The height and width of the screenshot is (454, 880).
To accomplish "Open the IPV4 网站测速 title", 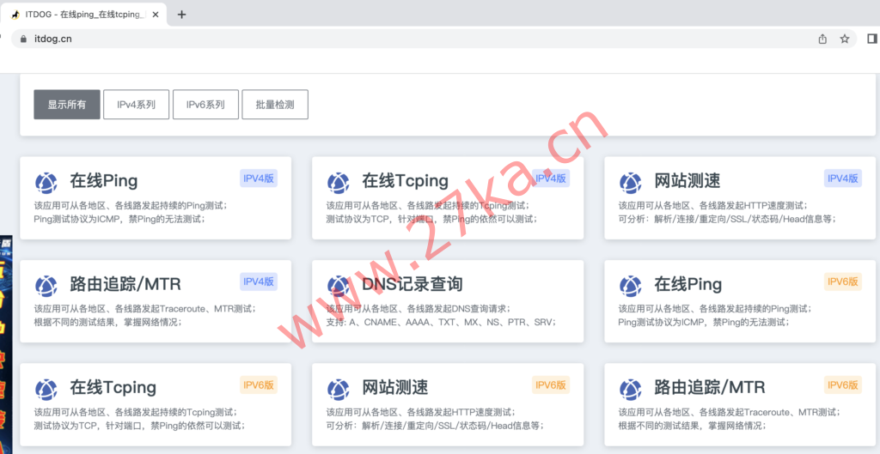I will [x=687, y=180].
